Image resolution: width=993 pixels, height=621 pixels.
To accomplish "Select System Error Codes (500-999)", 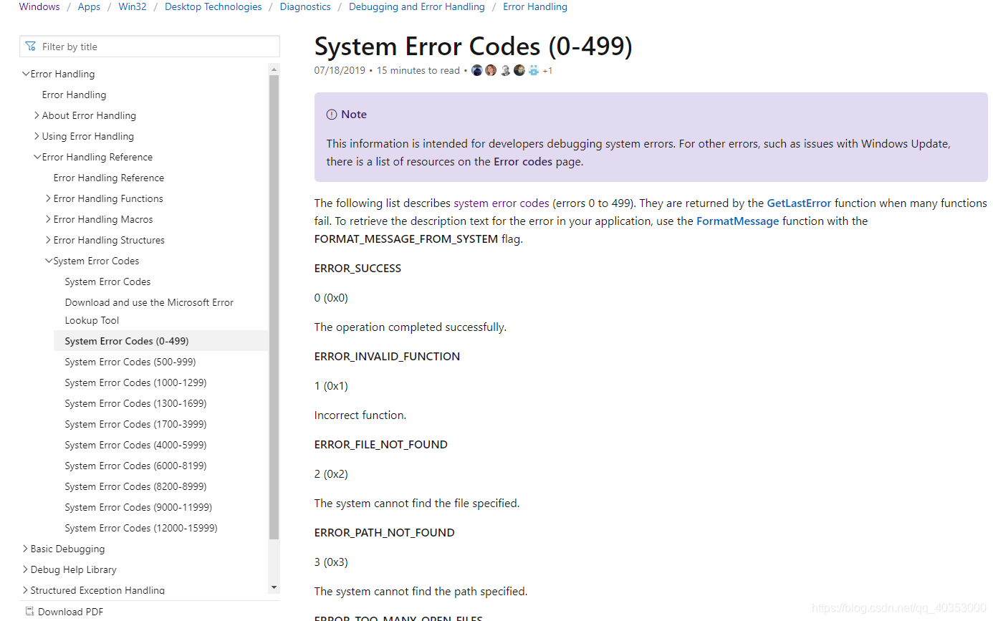I will 130,362.
